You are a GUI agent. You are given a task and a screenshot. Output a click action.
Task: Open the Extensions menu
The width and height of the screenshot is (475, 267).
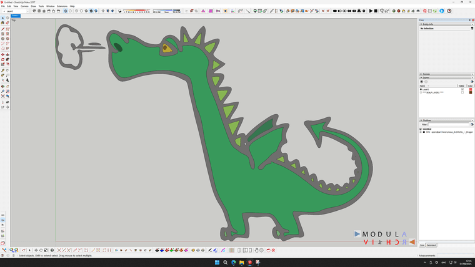tap(62, 6)
